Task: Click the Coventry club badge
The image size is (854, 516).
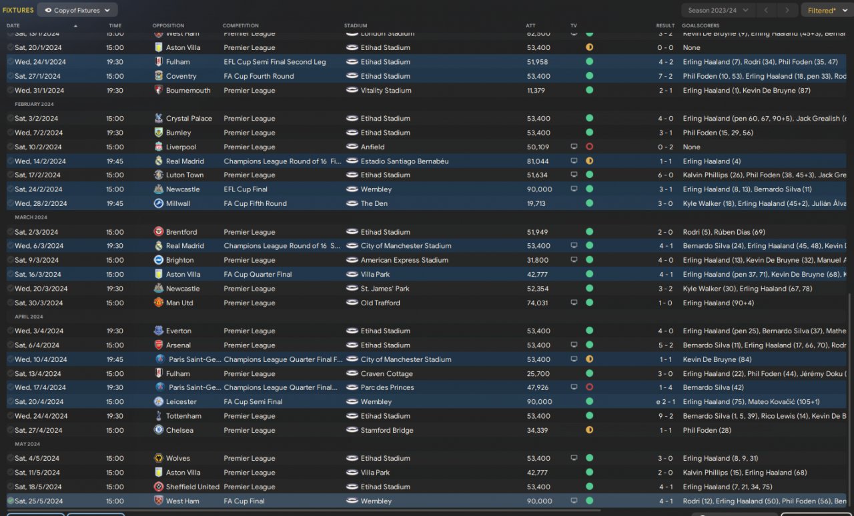Action: point(158,76)
